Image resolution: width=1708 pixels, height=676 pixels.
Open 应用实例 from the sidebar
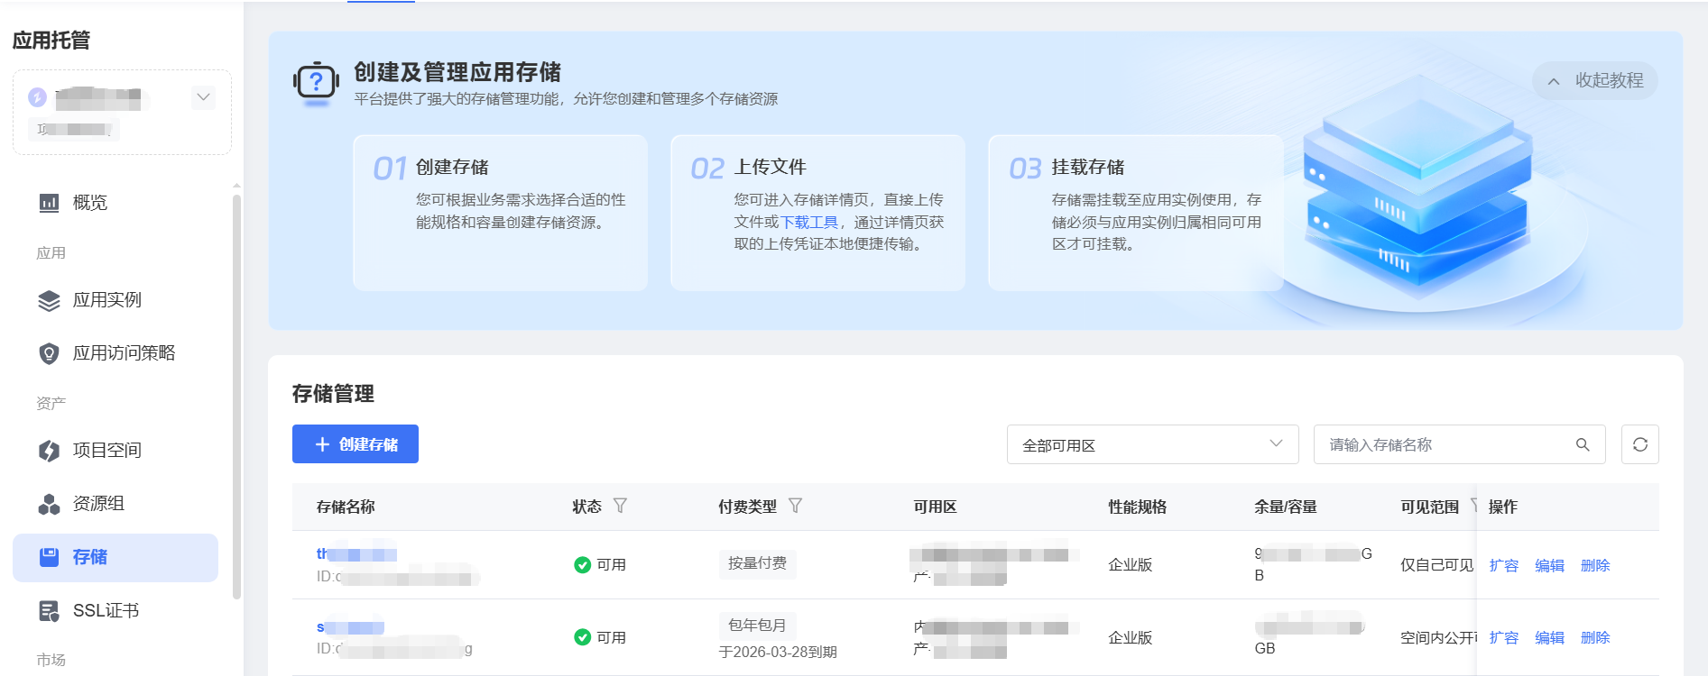(106, 300)
